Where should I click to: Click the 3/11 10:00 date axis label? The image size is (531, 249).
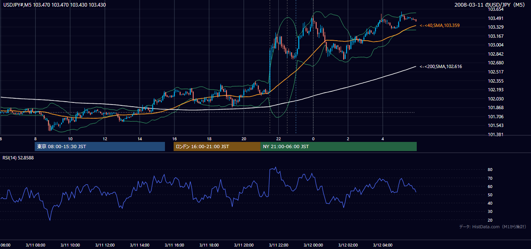pyautogui.click(x=70, y=245)
